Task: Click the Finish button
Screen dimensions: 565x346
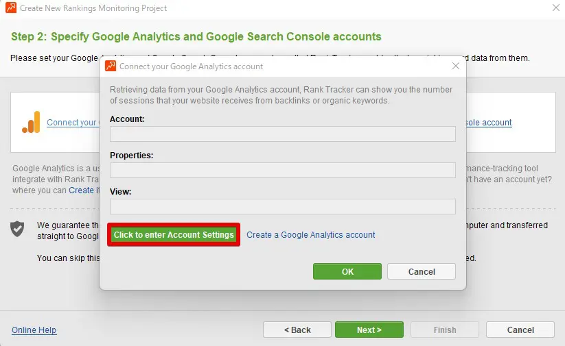Action: pyautogui.click(x=444, y=330)
